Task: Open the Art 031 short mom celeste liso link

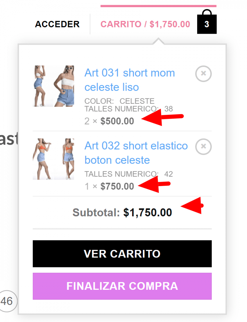Action: [130, 80]
